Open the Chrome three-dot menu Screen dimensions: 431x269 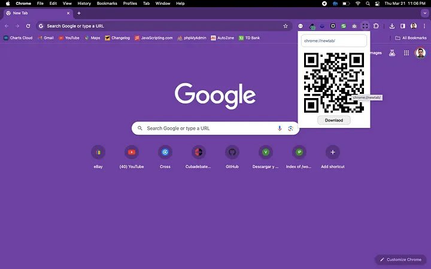[x=424, y=26]
